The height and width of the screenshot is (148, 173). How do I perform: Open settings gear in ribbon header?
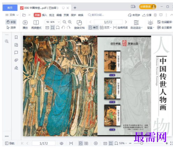(155, 15)
